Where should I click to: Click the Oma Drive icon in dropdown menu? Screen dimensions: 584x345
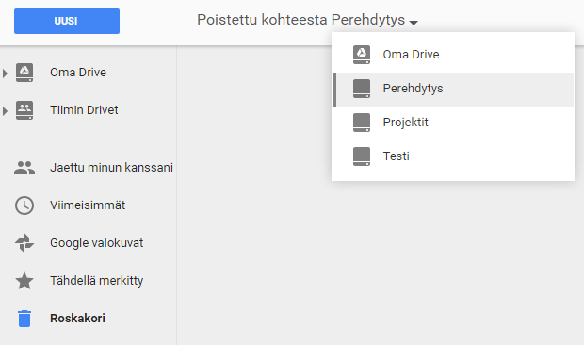362,55
